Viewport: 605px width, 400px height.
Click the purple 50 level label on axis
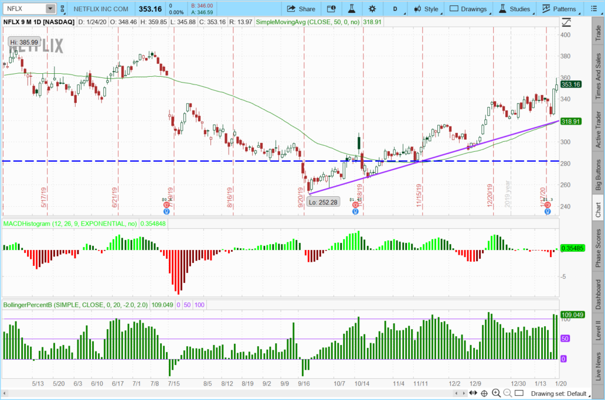565,339
